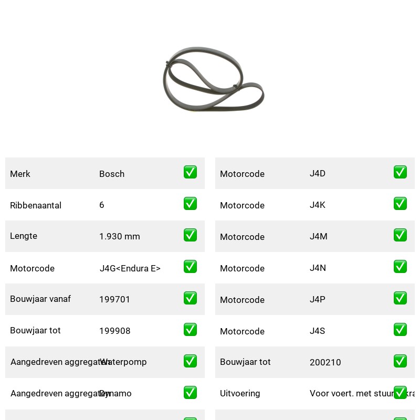Select the Merk label text
The image size is (420, 420).
coord(20,174)
